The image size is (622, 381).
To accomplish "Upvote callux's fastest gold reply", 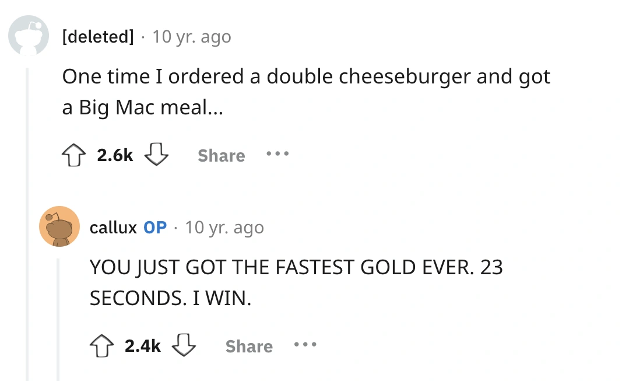I will point(101,347).
